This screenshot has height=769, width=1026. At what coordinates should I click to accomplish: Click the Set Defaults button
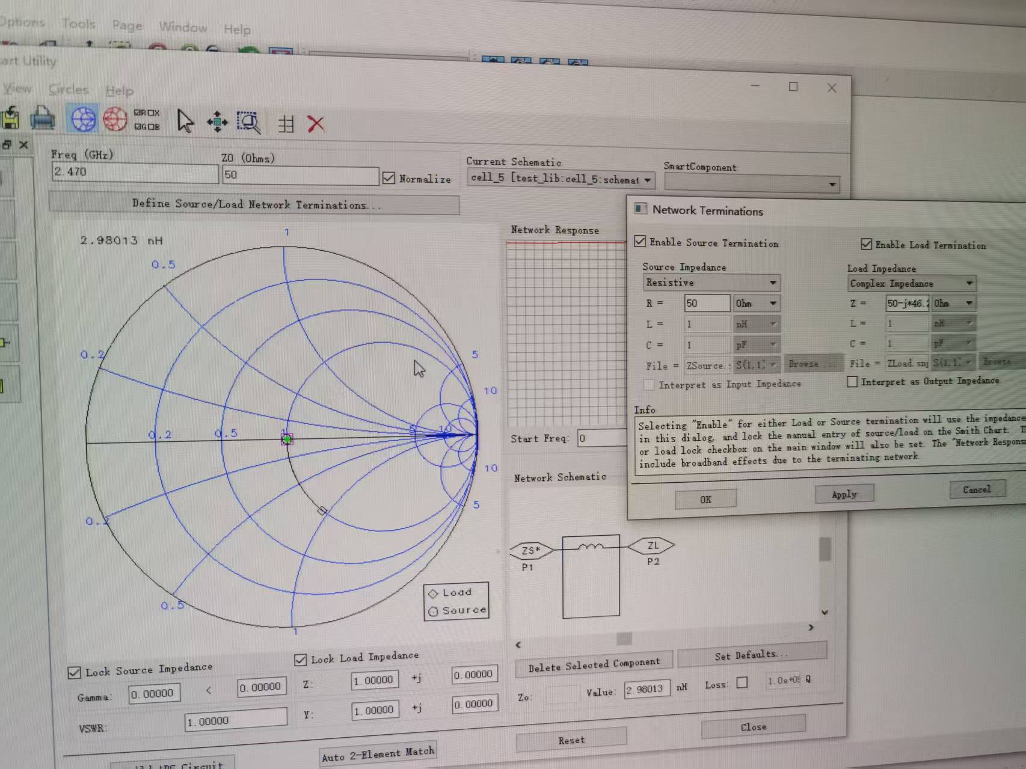(752, 655)
